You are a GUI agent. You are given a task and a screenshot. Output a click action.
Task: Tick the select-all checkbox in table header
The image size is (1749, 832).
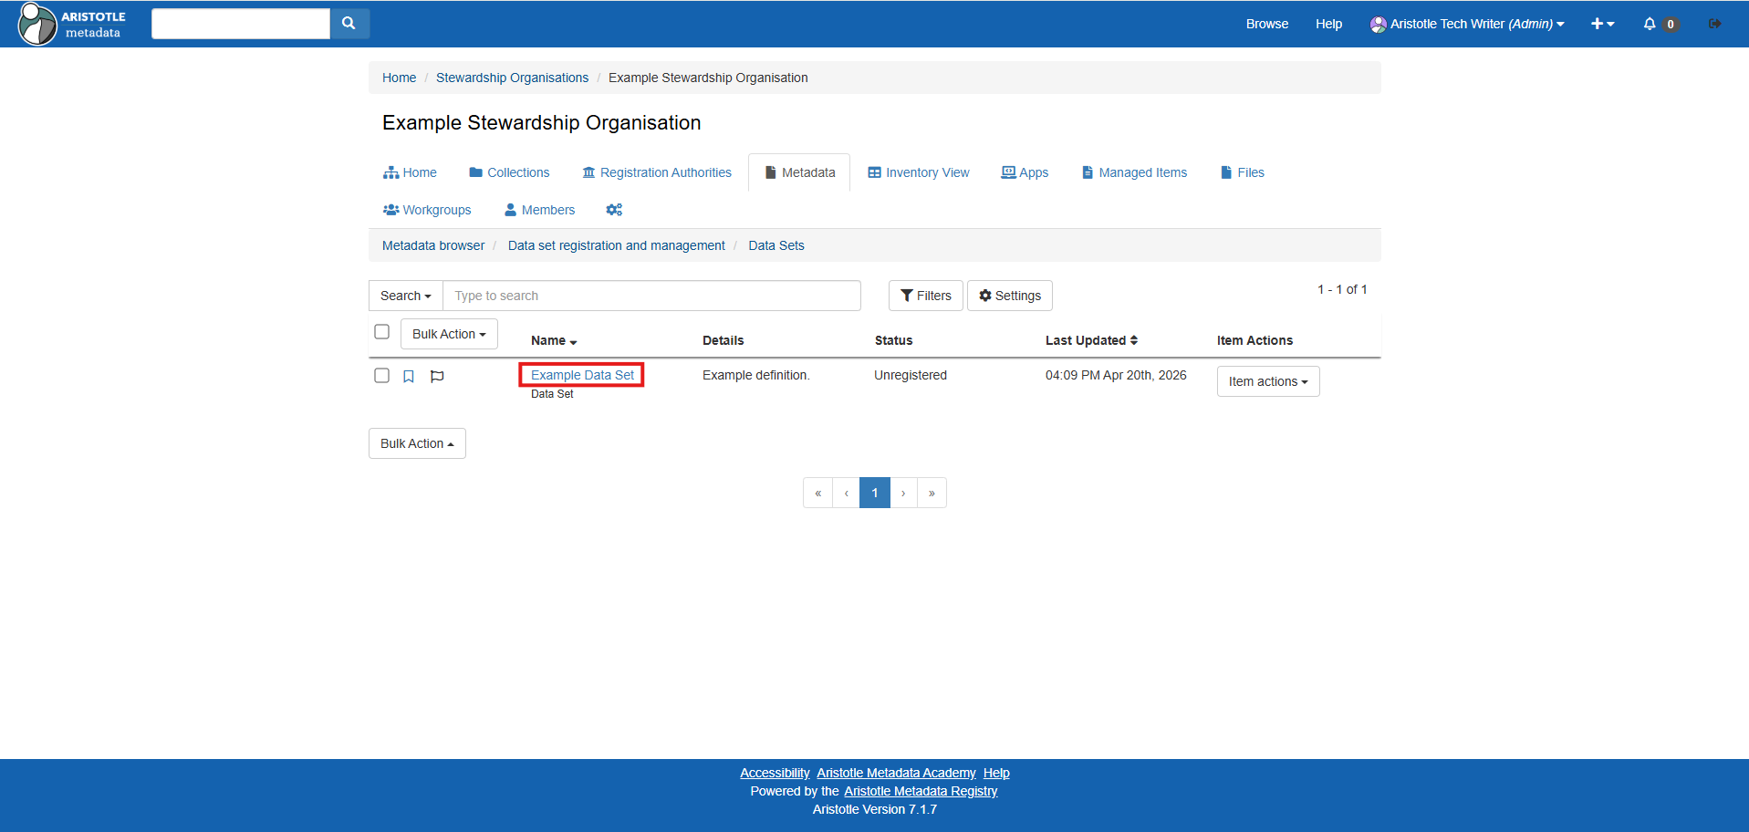coord(382,332)
